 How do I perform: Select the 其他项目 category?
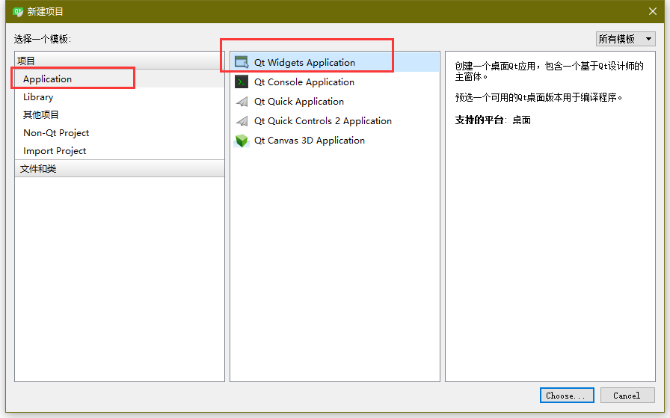119,114
